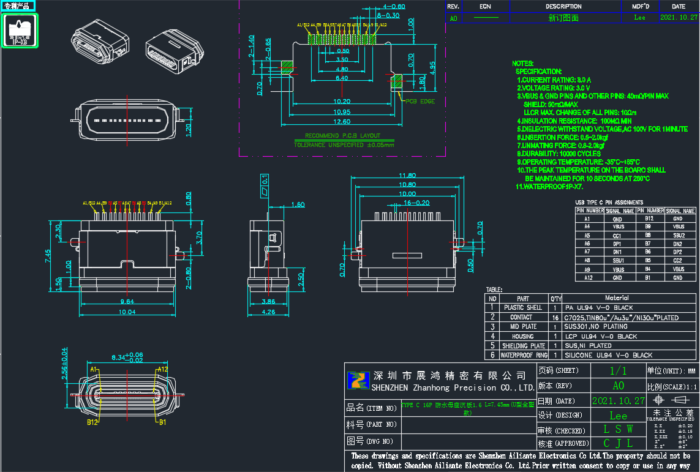Click the Zhanhong company logo
The image size is (700, 472).
tap(358, 380)
